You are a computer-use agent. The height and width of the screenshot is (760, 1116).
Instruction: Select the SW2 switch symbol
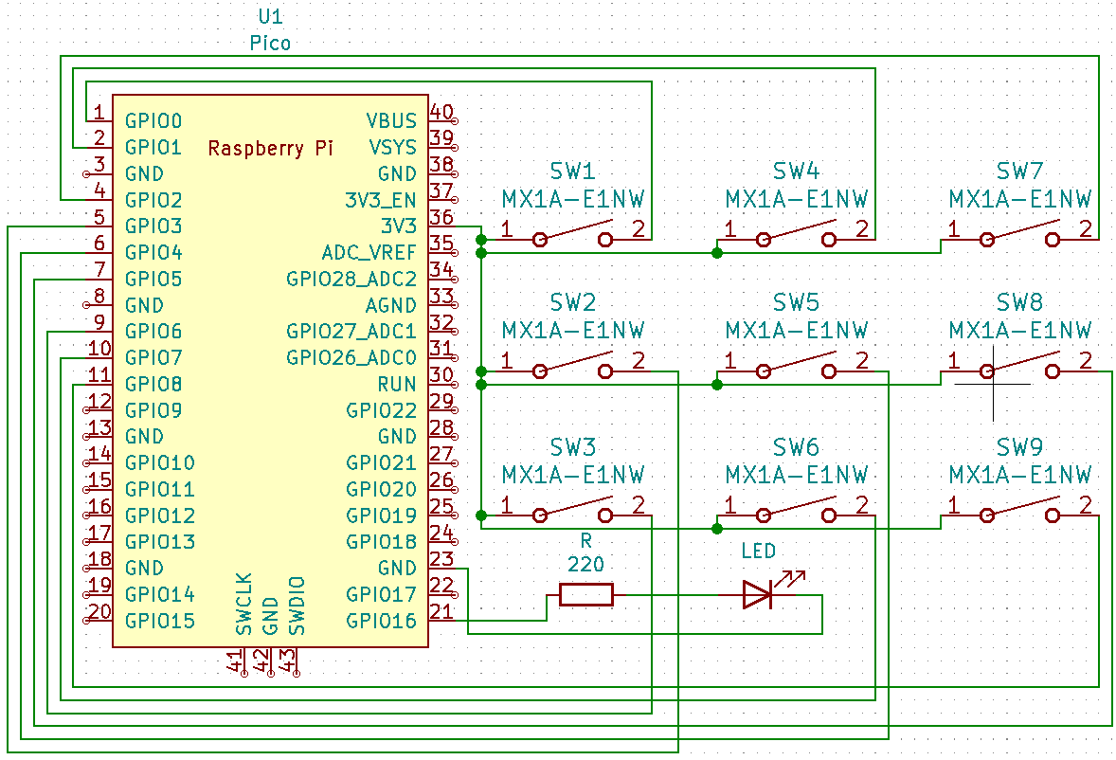(572, 366)
